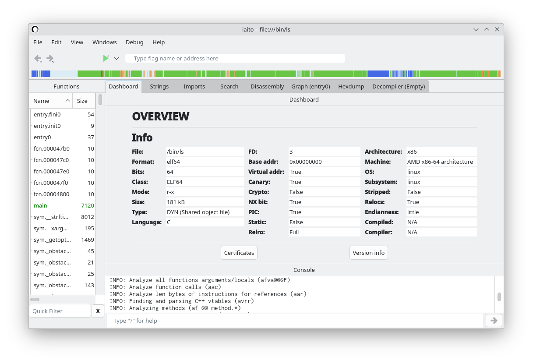Click the Certificates button

point(239,253)
